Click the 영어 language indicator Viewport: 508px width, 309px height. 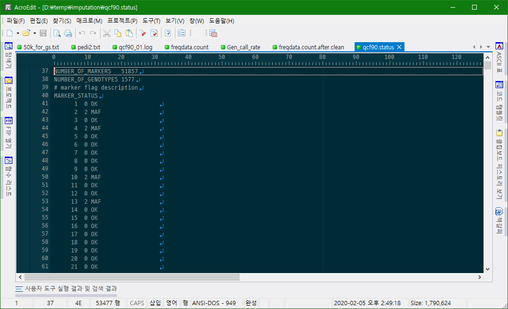(x=172, y=303)
